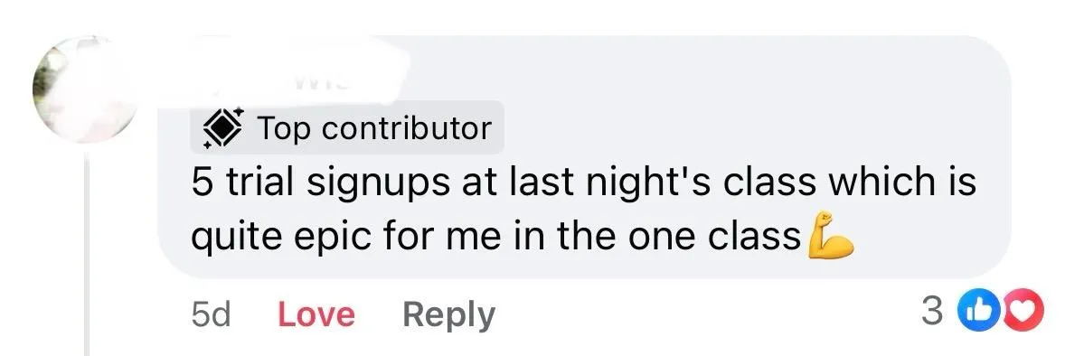Collapse the thread using the vertical line

point(86,255)
